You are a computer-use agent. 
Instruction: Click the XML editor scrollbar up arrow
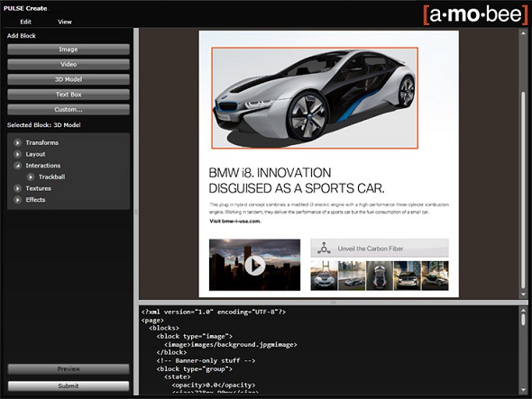pos(524,309)
